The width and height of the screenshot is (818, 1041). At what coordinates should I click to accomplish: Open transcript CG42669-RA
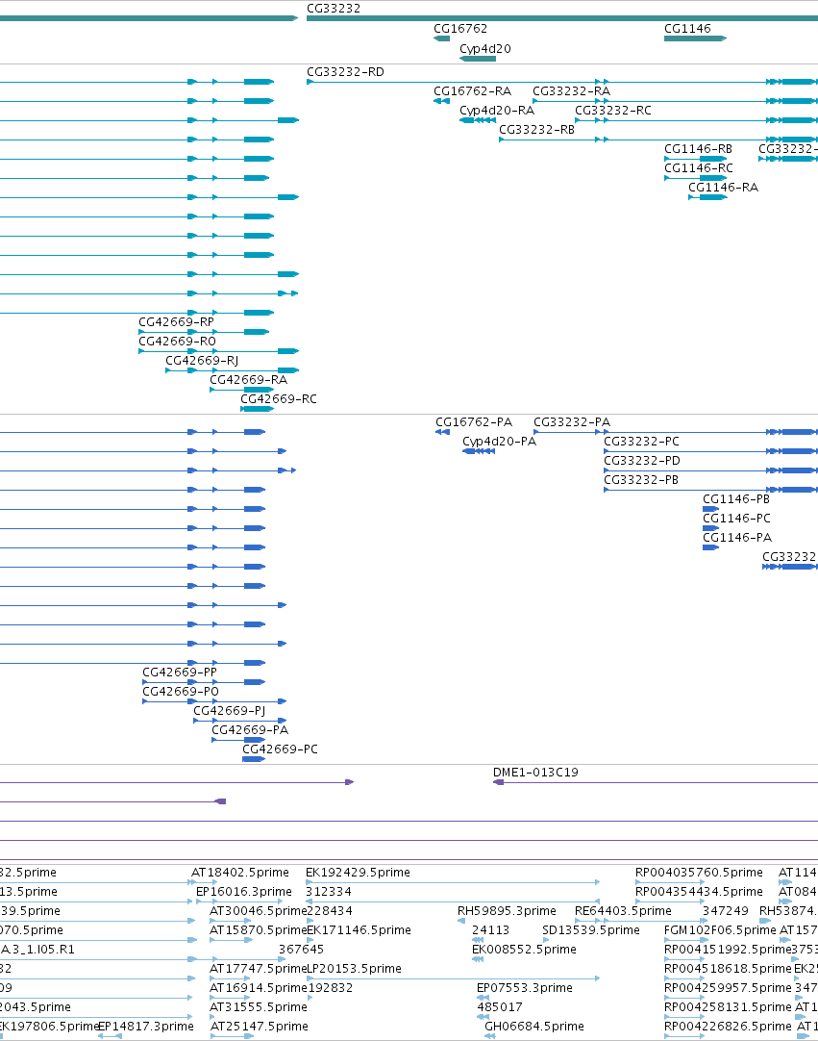tap(248, 380)
